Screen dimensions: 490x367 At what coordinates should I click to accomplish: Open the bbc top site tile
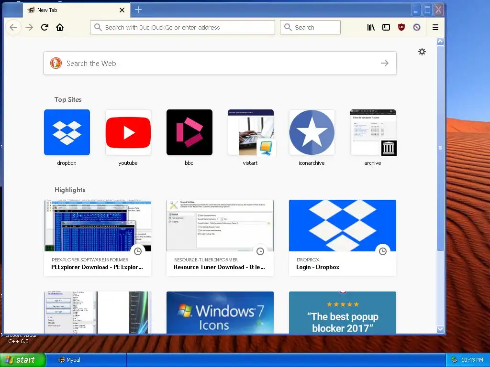[x=189, y=132]
